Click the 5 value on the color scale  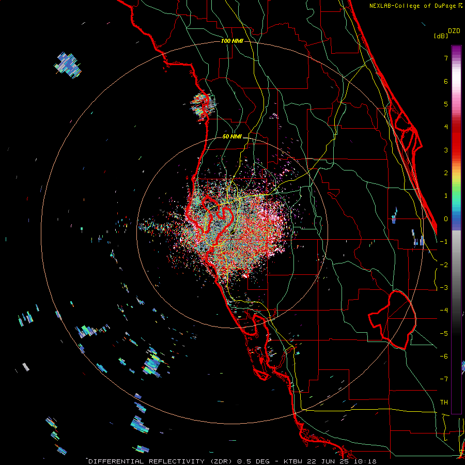point(446,104)
